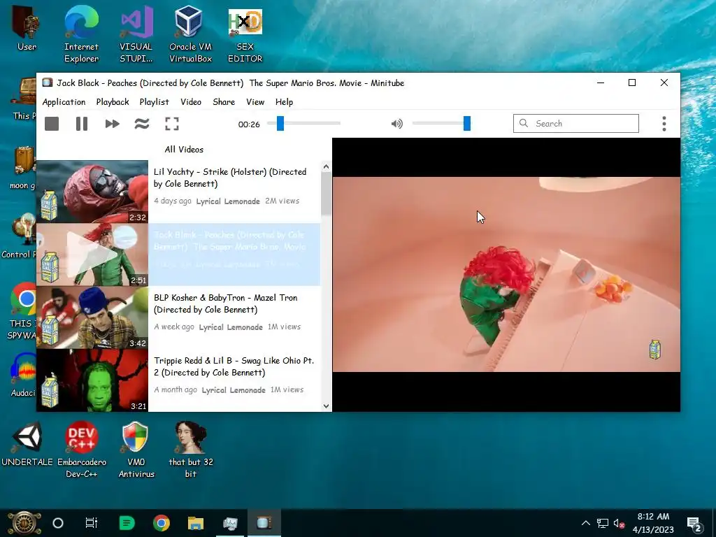Open the notification center icon
Viewport: 716px width, 537px height.
pos(694,524)
